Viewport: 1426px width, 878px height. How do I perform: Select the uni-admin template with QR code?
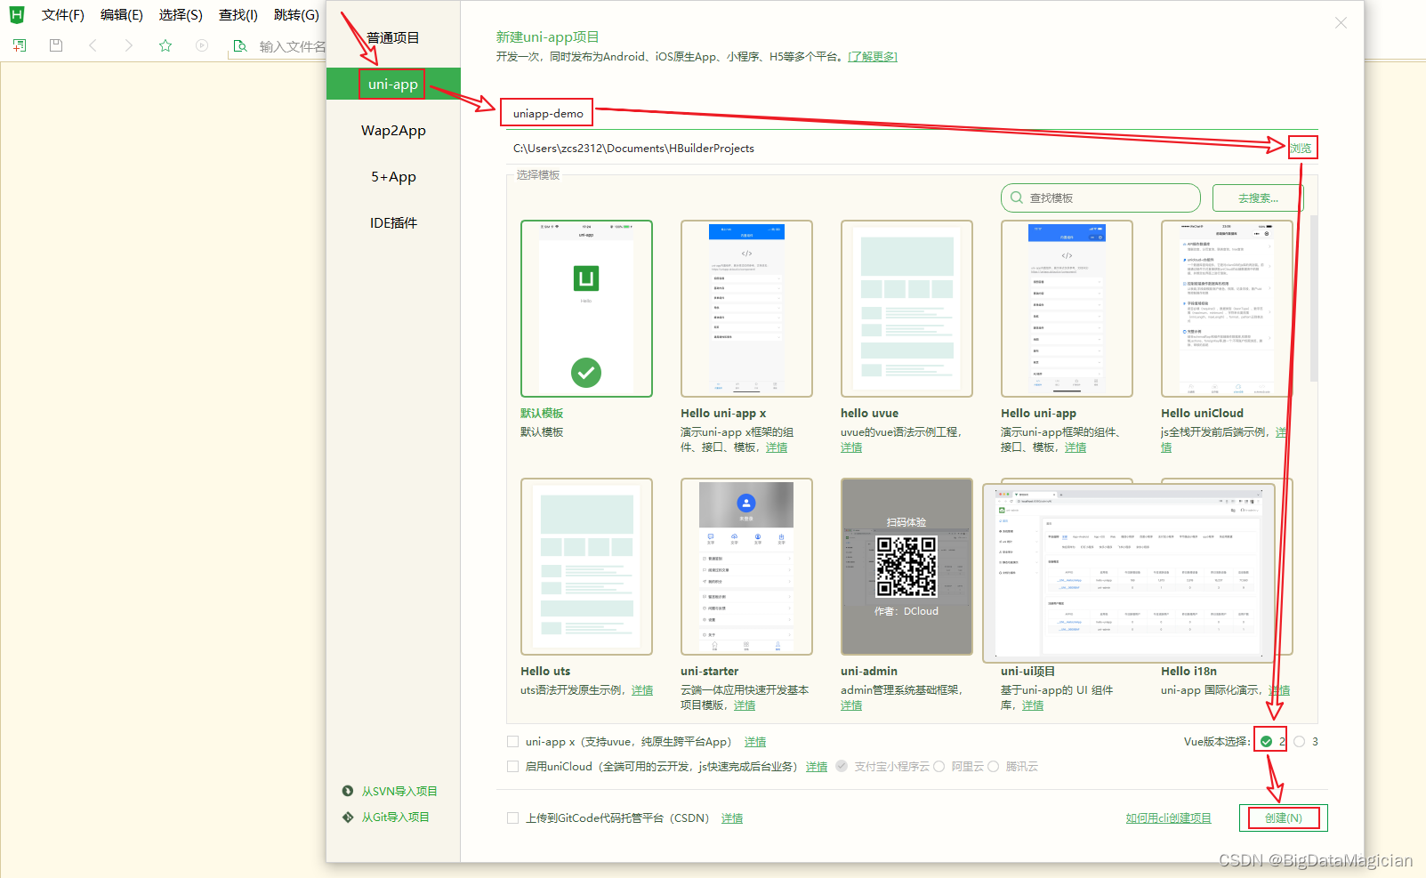coord(906,567)
